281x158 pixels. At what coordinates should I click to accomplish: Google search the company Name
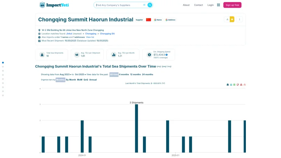pos(158,20)
